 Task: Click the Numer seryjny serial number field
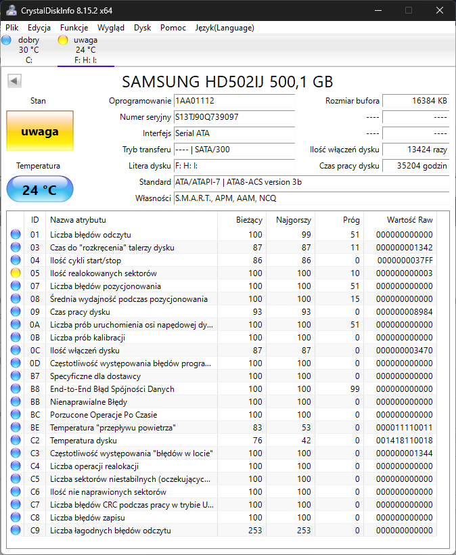point(234,117)
